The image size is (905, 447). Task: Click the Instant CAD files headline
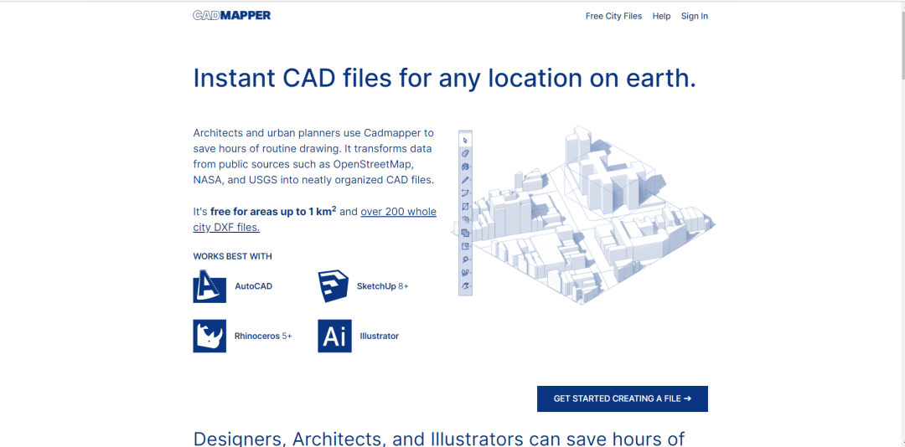coord(444,79)
